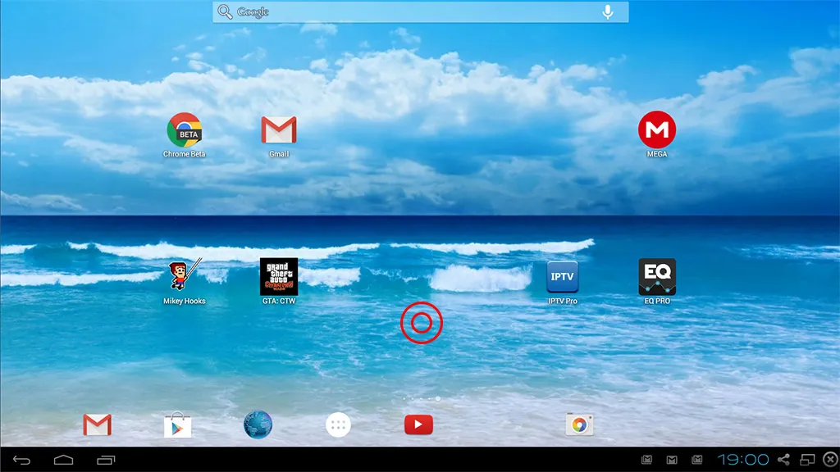The height and width of the screenshot is (472, 840).
Task: Open the Camera app in the dock
Action: (579, 425)
